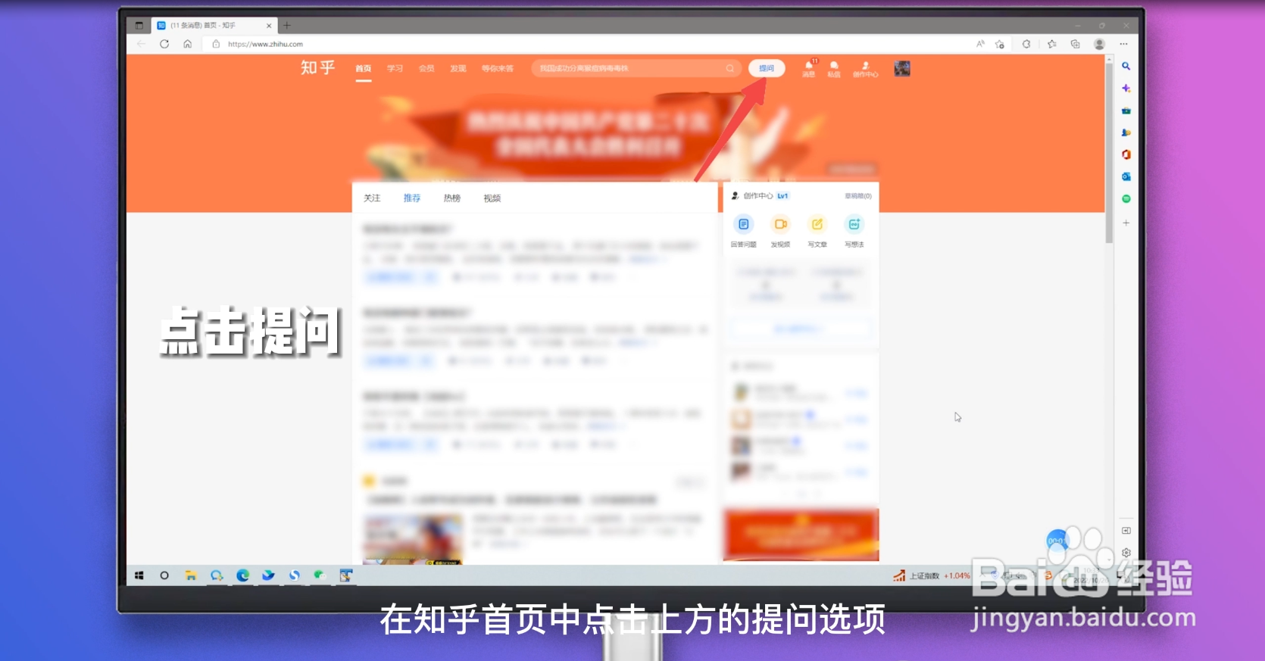Screen dimensions: 1265x661
Task: Select the 等你来答 navigation item
Action: pyautogui.click(x=497, y=68)
